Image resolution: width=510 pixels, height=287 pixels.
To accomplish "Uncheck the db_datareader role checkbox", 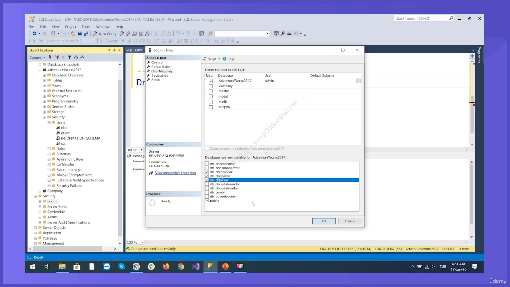I will point(207,172).
